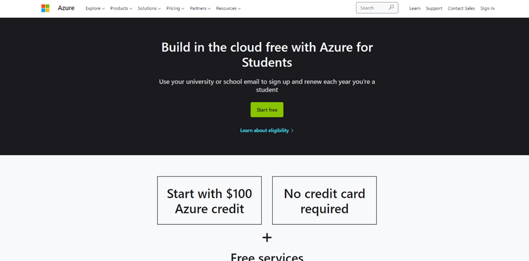This screenshot has height=261, width=529.
Task: Click Contact Sales in the header
Action: pos(461,9)
